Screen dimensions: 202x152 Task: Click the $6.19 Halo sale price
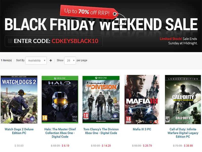[65, 146]
